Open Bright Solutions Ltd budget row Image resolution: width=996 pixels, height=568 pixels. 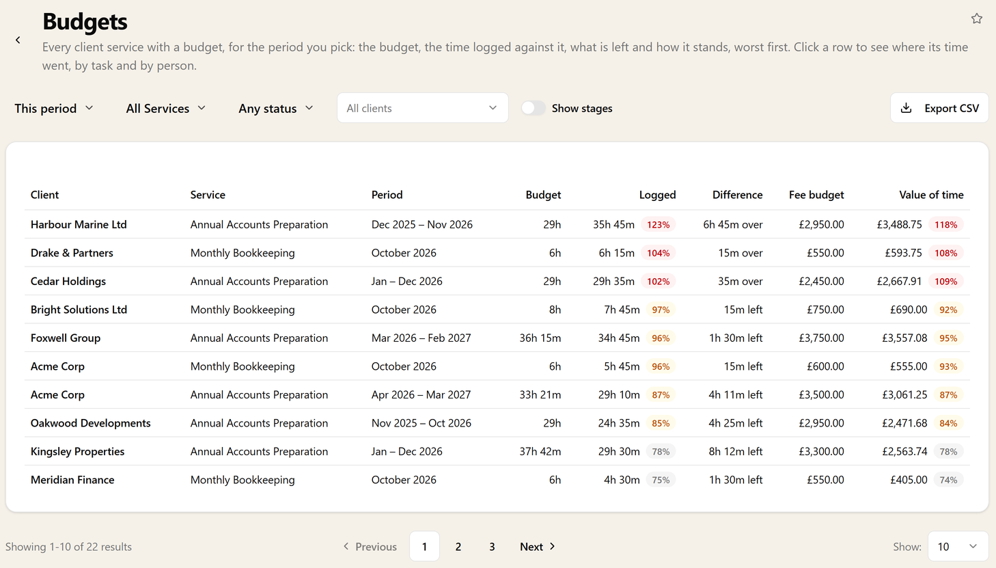click(497, 310)
